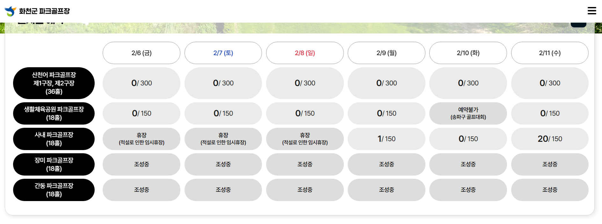
Task: Click 간동 조성중 cell for 2/6
Action: click(x=141, y=190)
